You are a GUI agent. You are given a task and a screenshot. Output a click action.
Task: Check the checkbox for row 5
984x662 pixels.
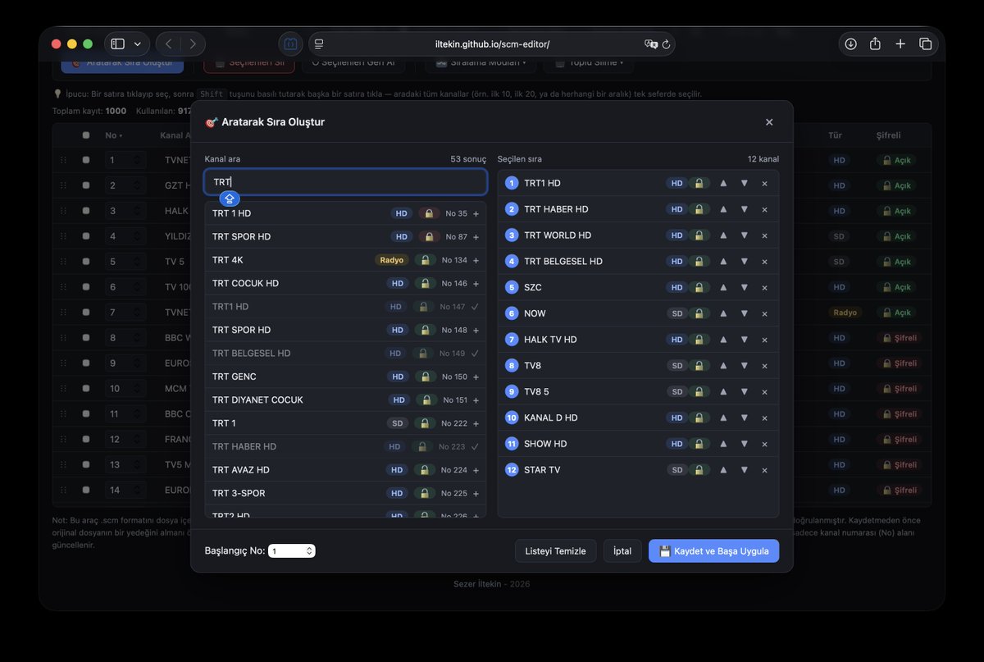pyautogui.click(x=86, y=262)
